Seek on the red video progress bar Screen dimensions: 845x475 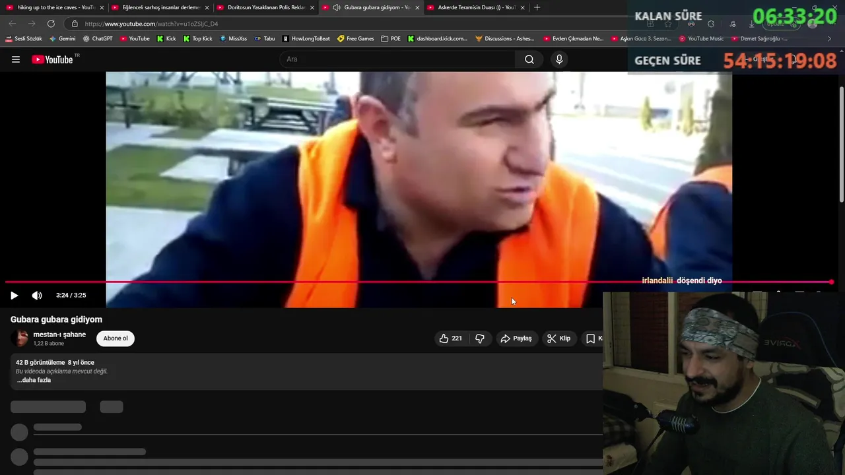(x=419, y=282)
